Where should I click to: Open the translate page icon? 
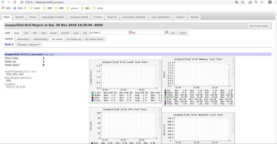tap(237, 2)
